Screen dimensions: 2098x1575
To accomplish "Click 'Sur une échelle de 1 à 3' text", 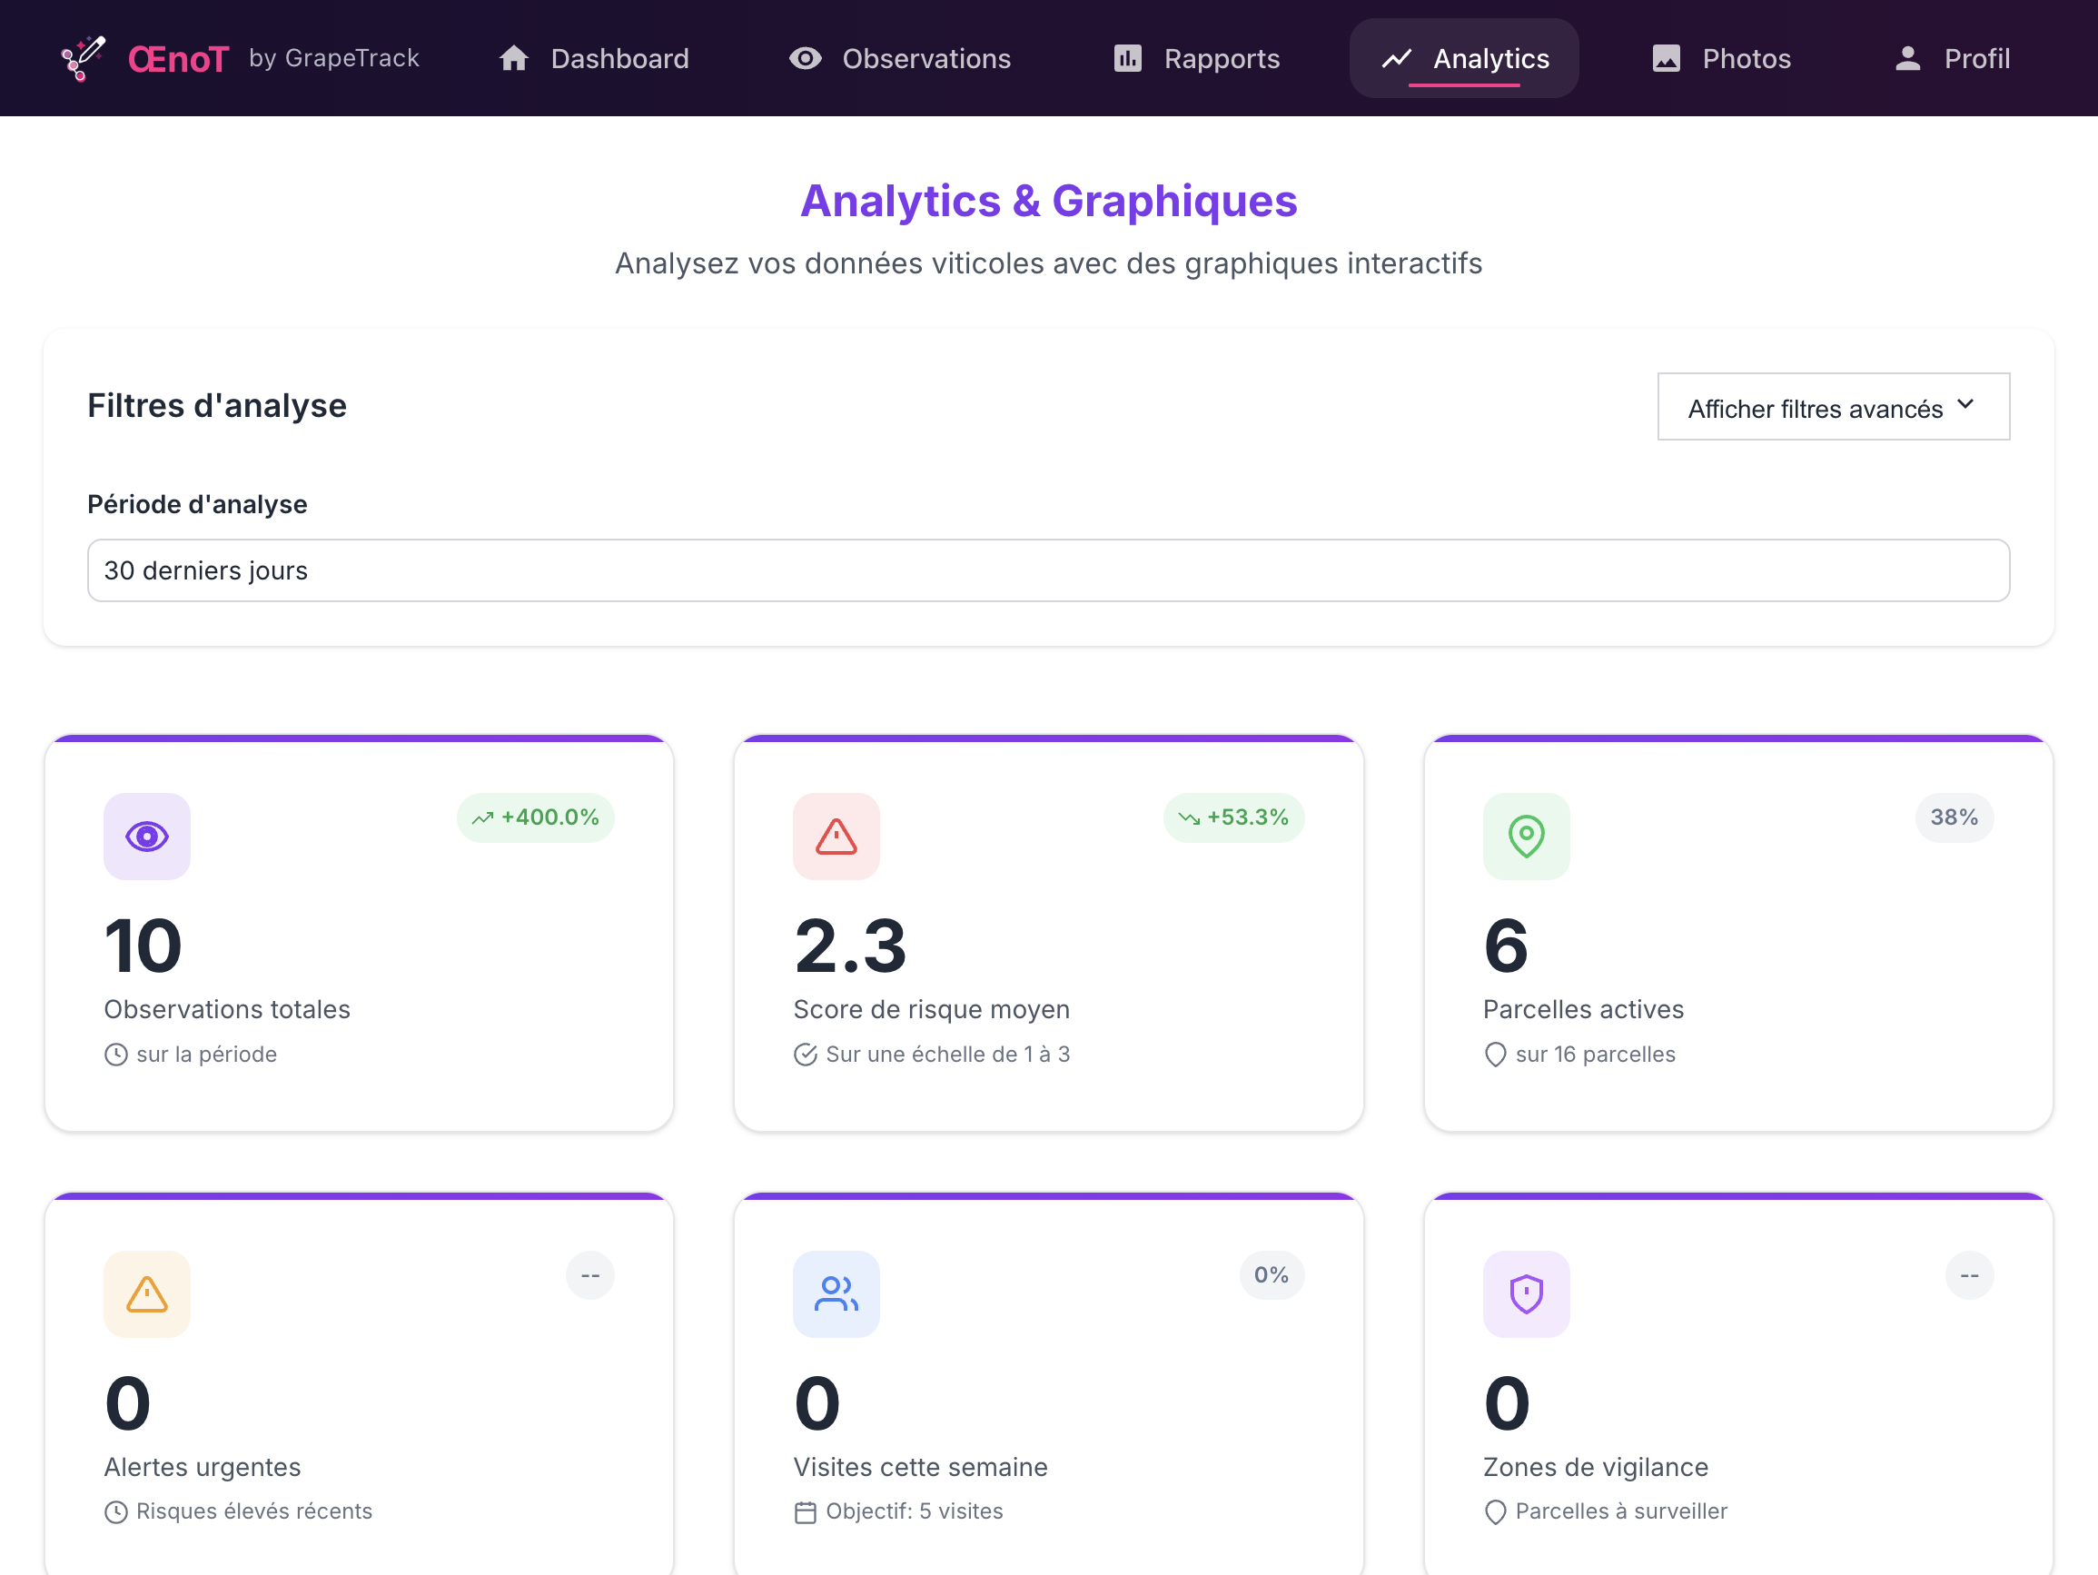I will point(947,1055).
